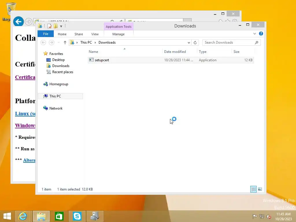
Task: Open the View ribbon tab
Action: tap(95, 34)
